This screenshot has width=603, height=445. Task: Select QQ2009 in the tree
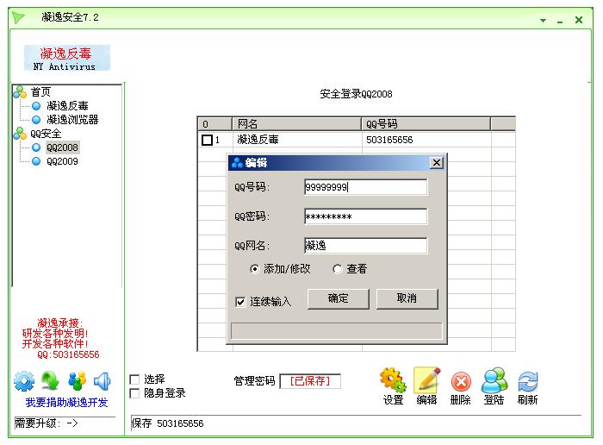[x=62, y=161]
